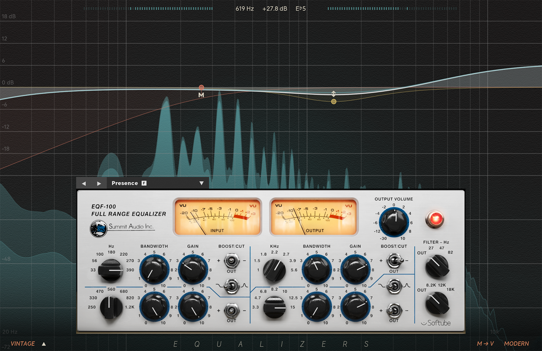The height and width of the screenshot is (351, 542).
Task: Toggle the red power lamp button
Action: (435, 219)
